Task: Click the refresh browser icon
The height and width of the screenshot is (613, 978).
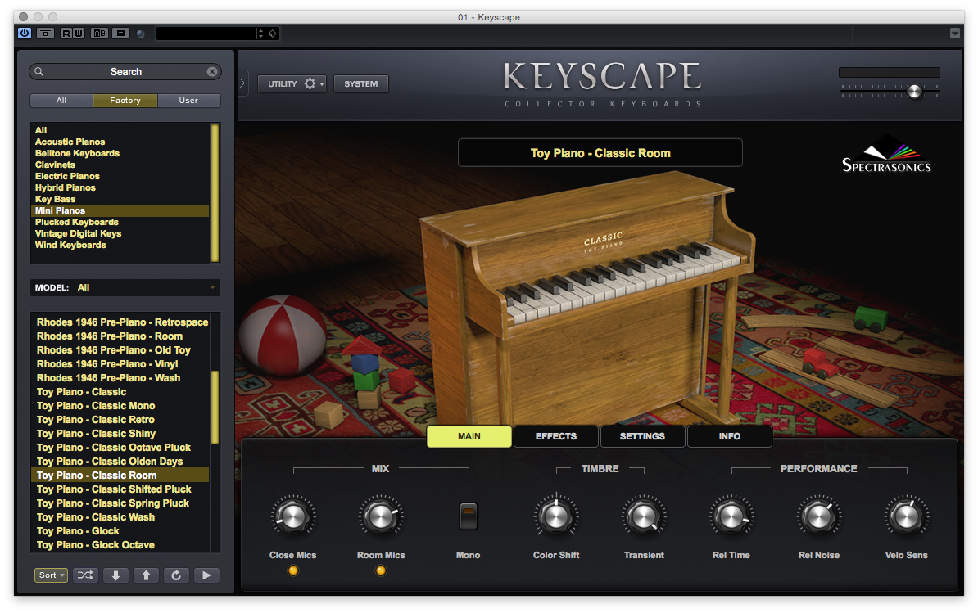Action: pyautogui.click(x=176, y=575)
